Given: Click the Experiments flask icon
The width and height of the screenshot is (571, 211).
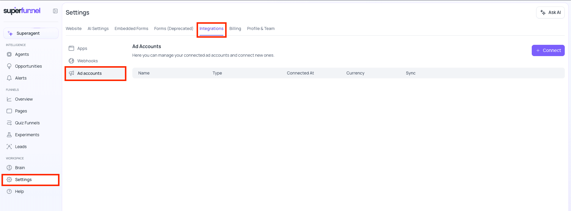Looking at the screenshot, I should (9, 135).
